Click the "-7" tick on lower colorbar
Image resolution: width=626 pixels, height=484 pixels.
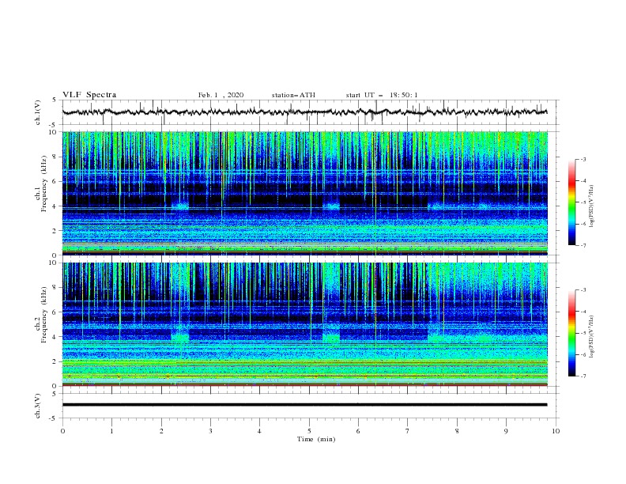[583, 376]
